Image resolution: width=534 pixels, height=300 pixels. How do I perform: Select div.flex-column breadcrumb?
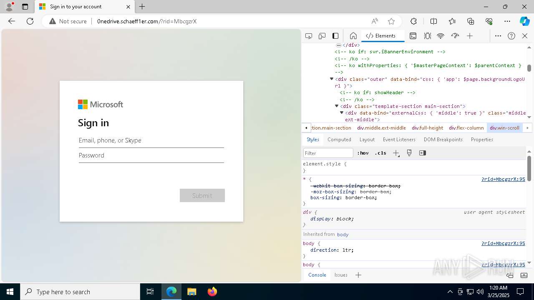(466, 128)
